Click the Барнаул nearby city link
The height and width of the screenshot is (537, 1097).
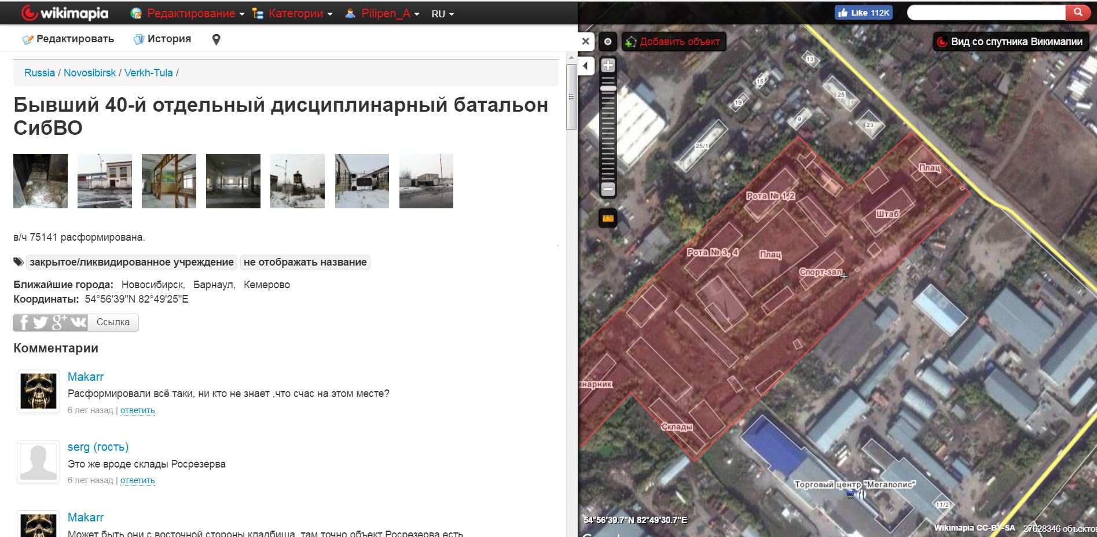pyautogui.click(x=214, y=285)
